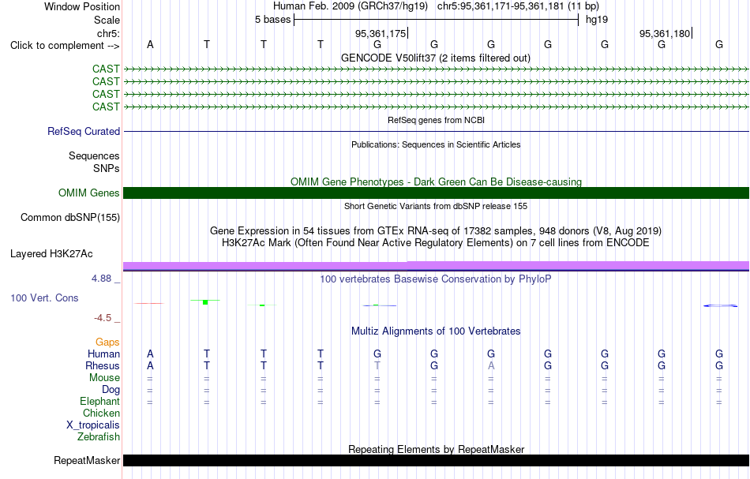Select the Scale track label
This screenshot has width=750, height=479.
107,20
